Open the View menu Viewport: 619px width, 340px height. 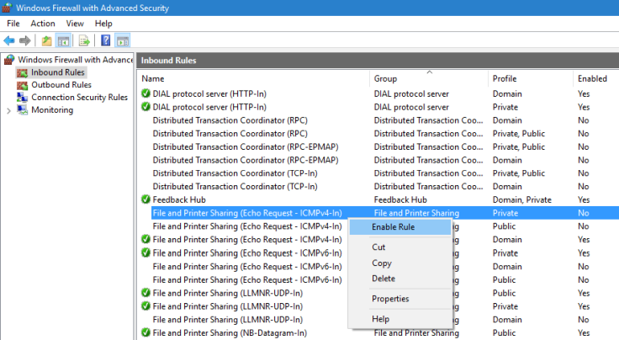click(75, 24)
